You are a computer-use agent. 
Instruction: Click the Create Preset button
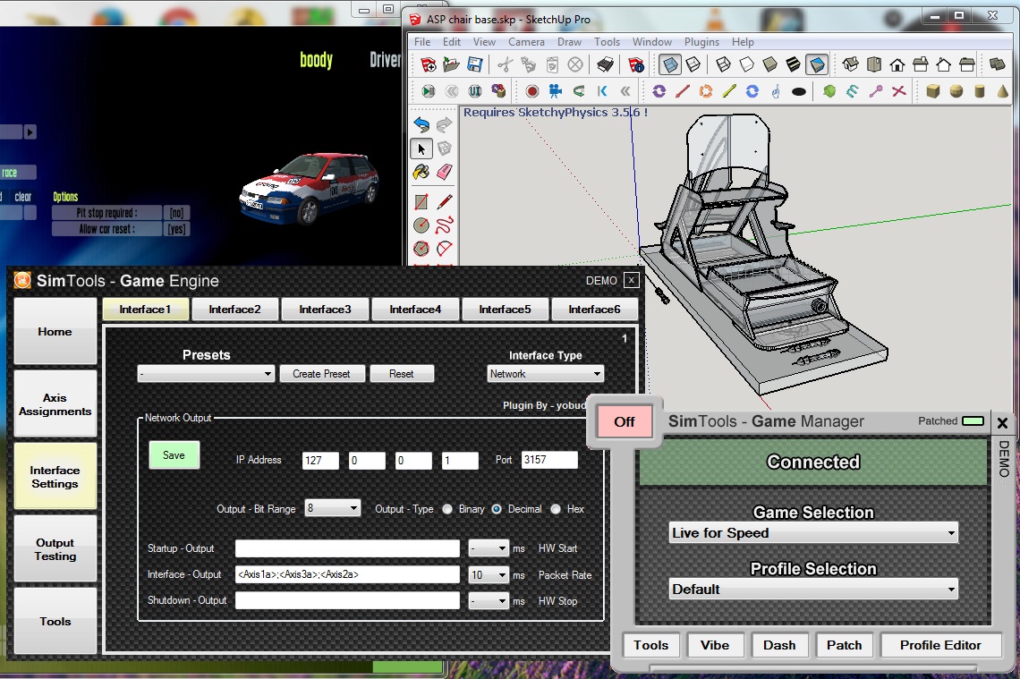(321, 374)
